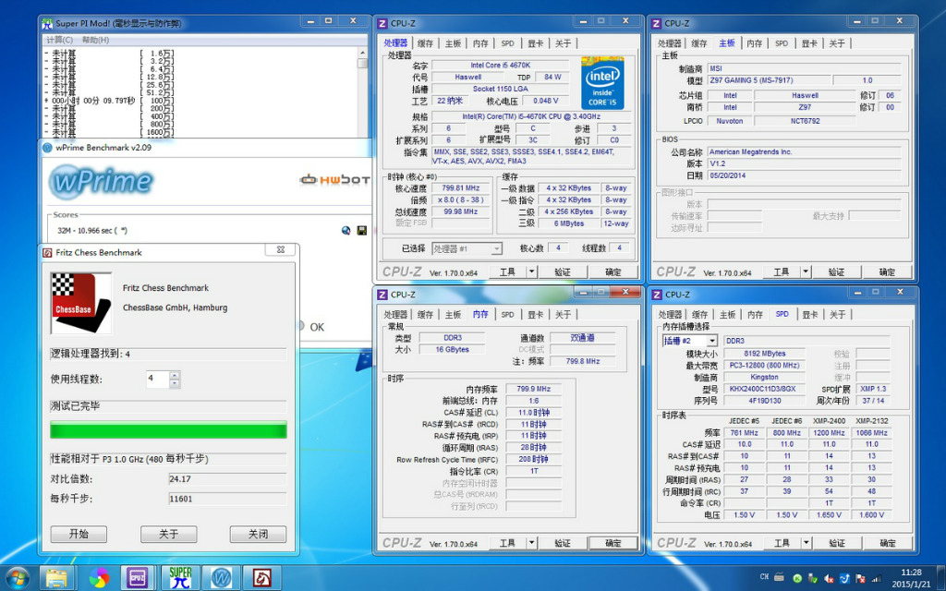This screenshot has width=946, height=591.
Task: Open the Windows Start menu orb
Action: (17, 578)
